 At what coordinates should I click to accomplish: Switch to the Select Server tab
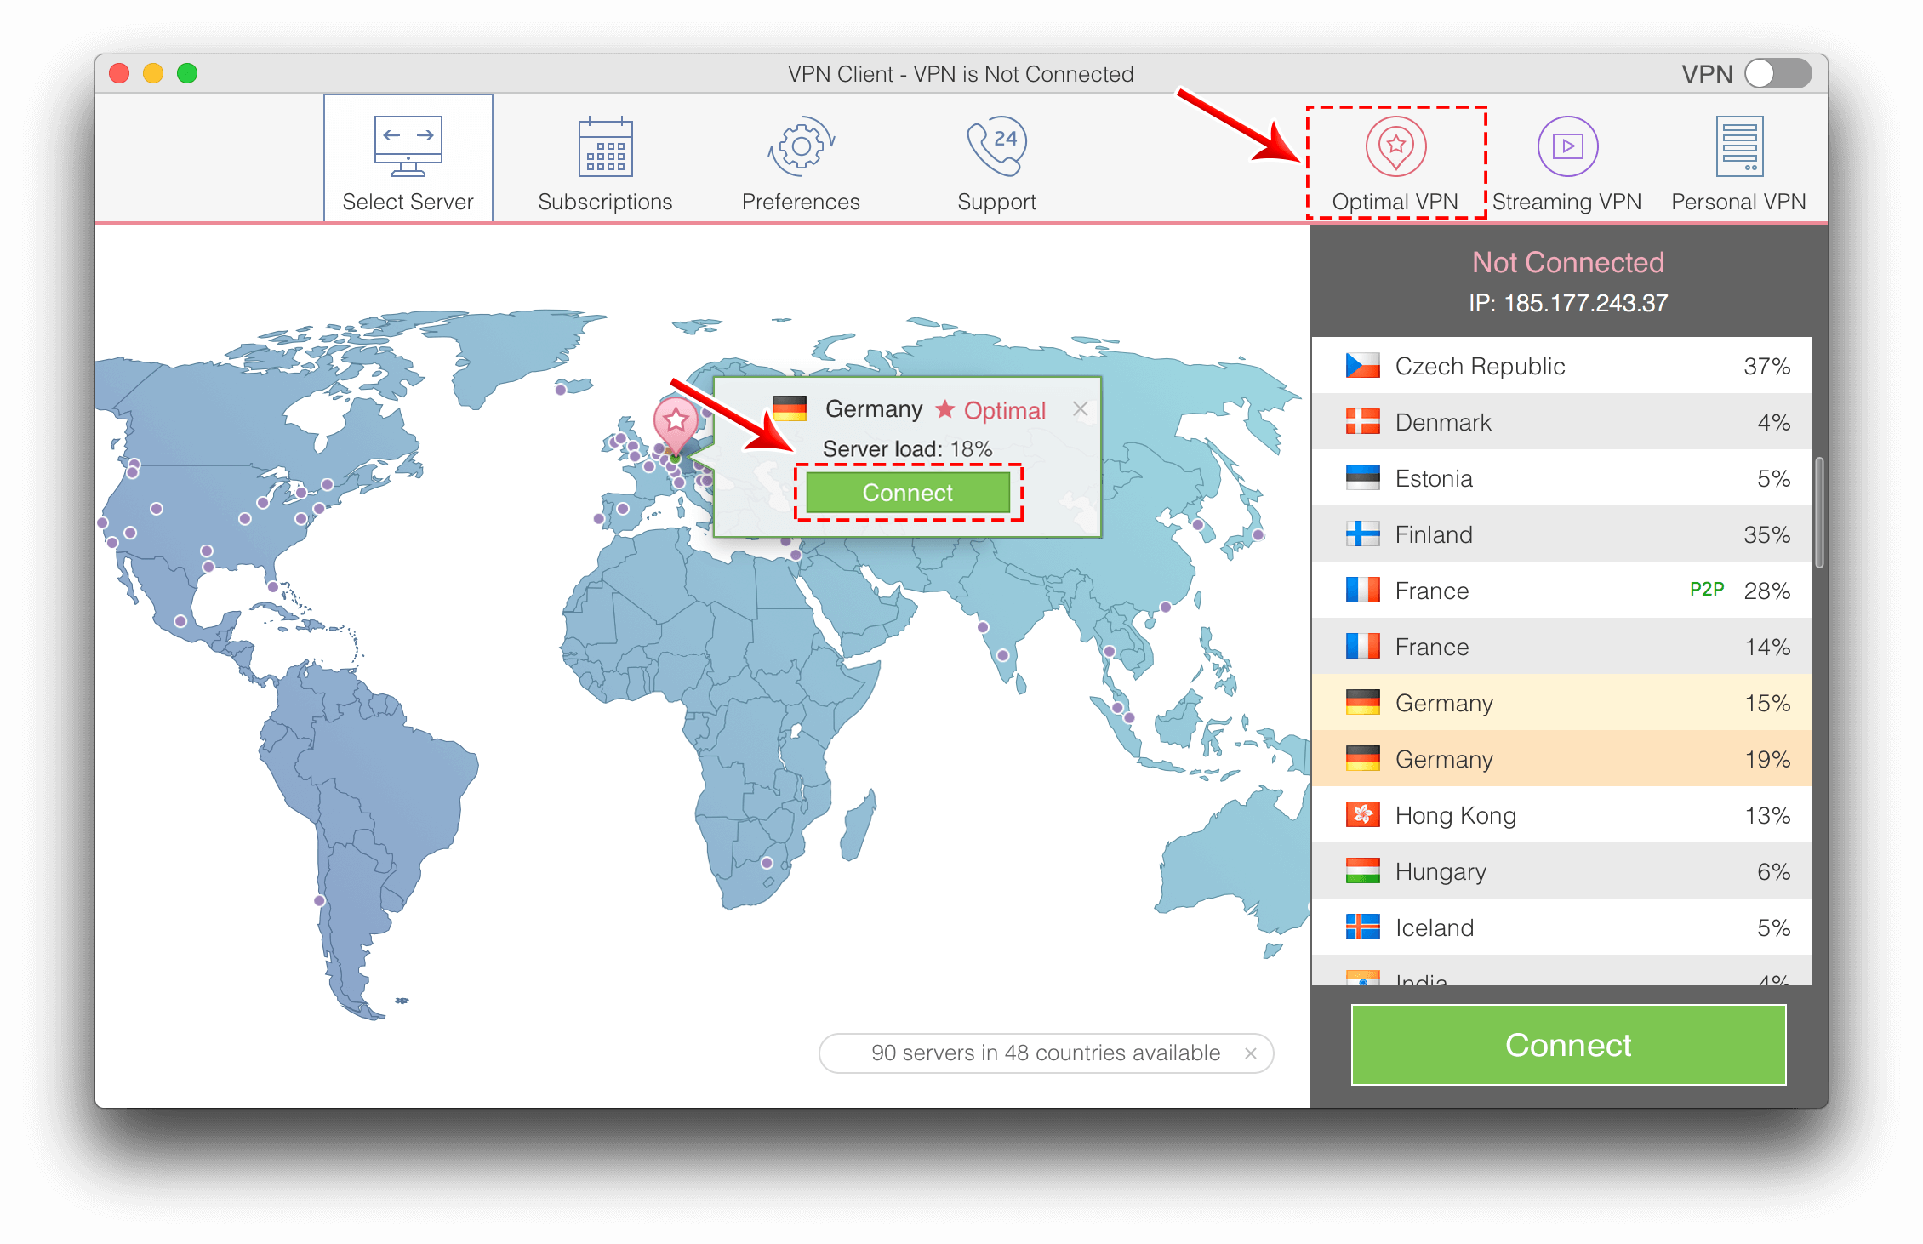click(x=407, y=157)
